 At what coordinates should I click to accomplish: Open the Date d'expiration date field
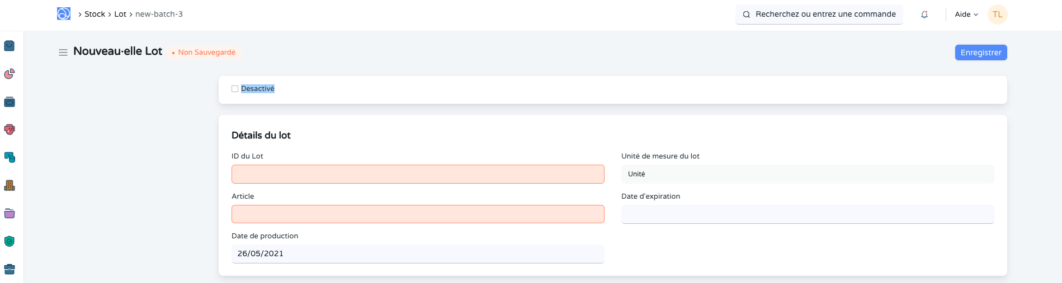coord(807,214)
